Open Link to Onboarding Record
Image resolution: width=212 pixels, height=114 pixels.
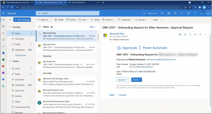point(141,67)
